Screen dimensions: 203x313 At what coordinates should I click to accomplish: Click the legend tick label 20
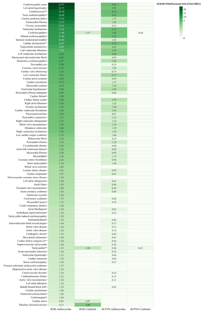[x=185, y=9]
